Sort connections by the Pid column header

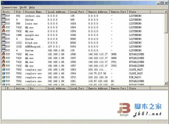click(x=19, y=12)
